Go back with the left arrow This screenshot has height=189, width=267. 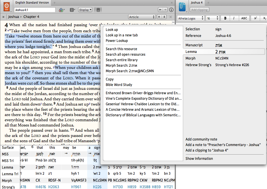pos(160,10)
